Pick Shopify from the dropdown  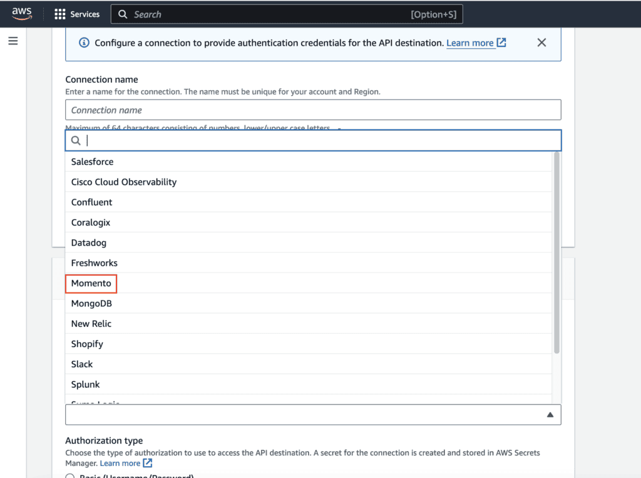308,344
